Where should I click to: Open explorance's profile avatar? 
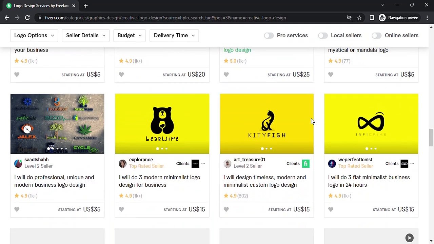[123, 164]
